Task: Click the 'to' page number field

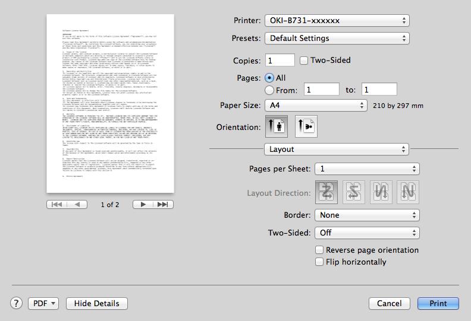Action: (x=379, y=90)
